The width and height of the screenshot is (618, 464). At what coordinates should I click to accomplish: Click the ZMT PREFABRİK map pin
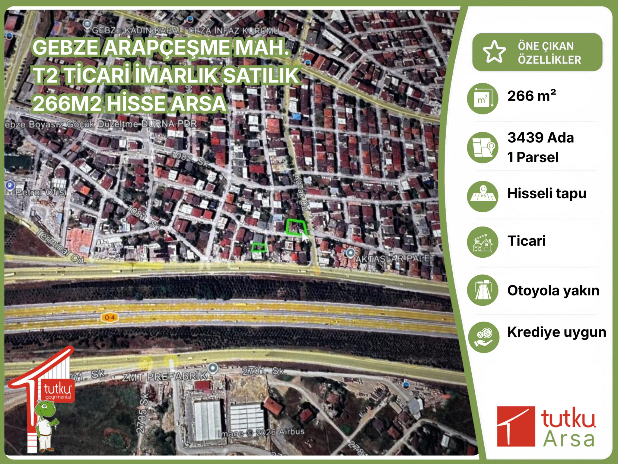click(213, 369)
